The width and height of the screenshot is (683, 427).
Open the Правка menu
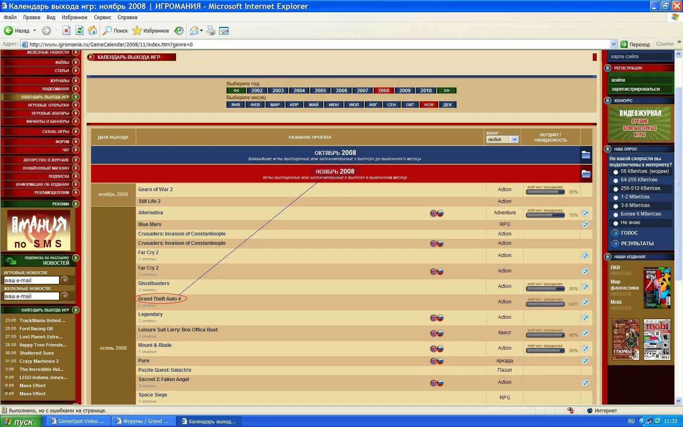point(31,17)
